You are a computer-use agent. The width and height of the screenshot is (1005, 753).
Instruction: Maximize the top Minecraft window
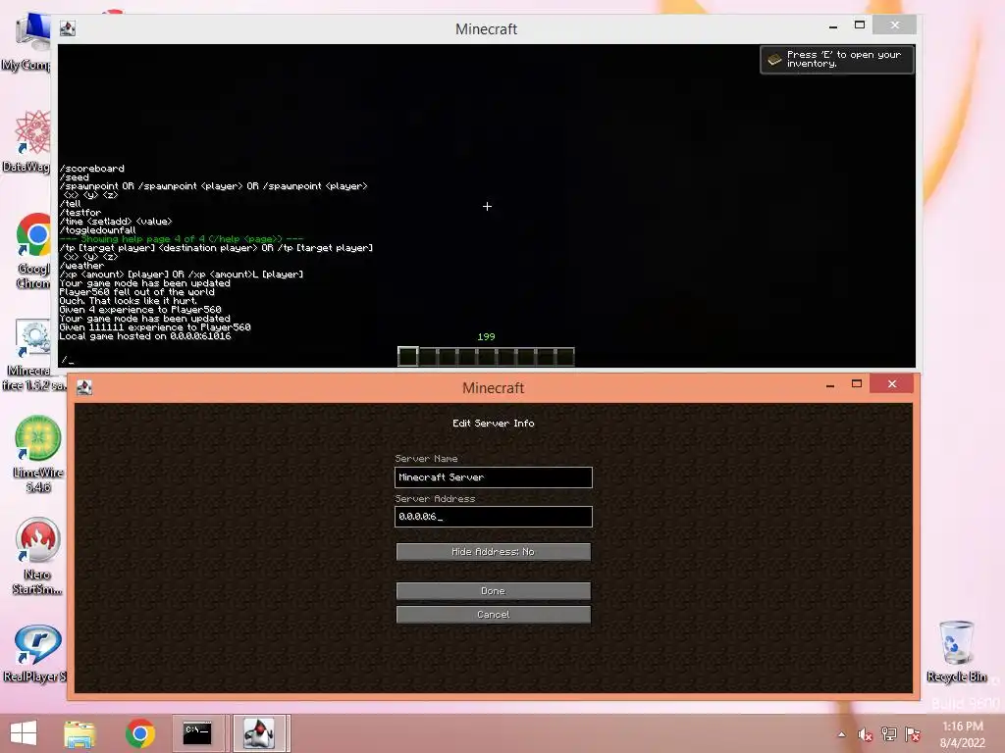click(x=860, y=25)
